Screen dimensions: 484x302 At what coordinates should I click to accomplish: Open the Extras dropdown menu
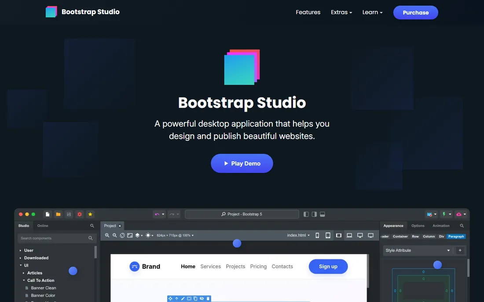click(x=341, y=12)
